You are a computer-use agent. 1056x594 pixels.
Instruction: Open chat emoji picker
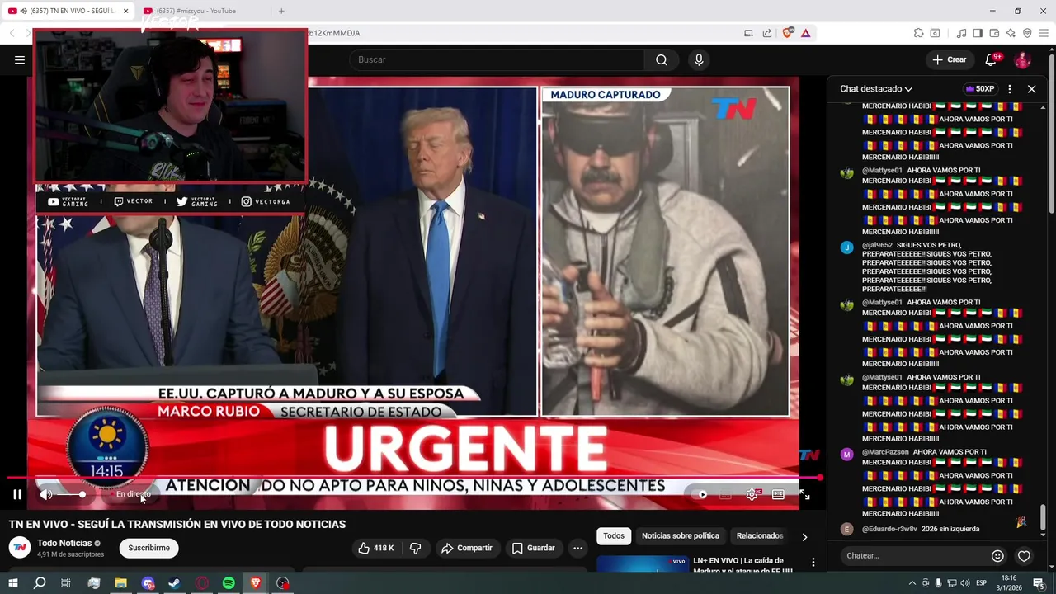click(997, 556)
